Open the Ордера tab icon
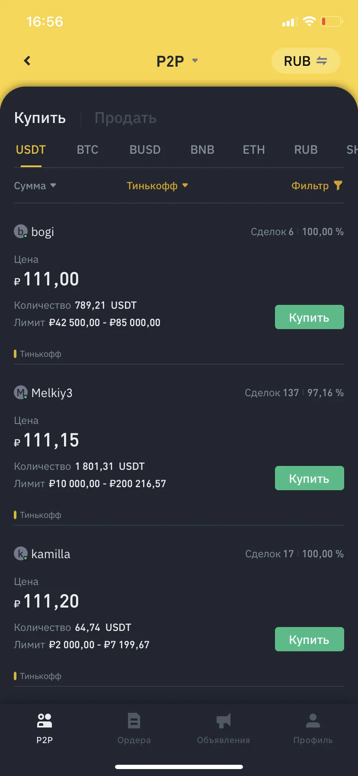Image resolution: width=358 pixels, height=776 pixels. pyautogui.click(x=134, y=721)
